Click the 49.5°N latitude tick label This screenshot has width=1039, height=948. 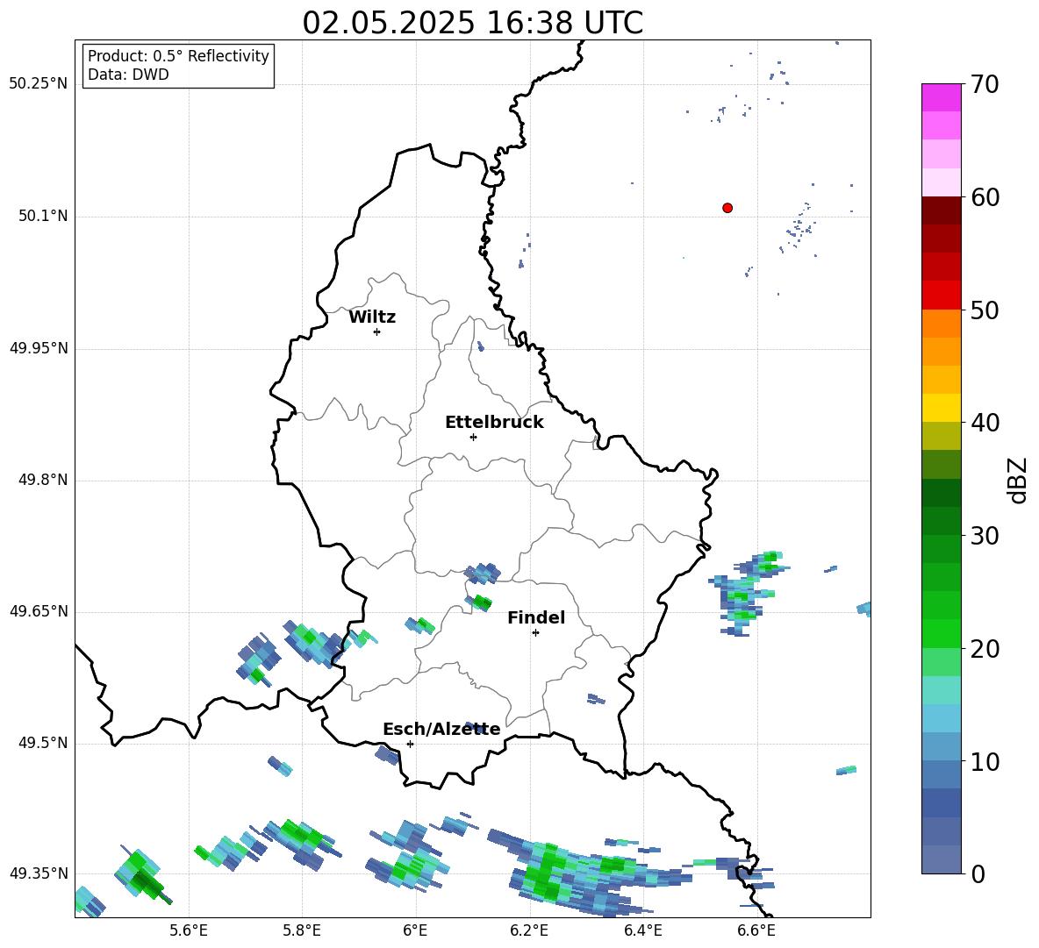(x=43, y=743)
